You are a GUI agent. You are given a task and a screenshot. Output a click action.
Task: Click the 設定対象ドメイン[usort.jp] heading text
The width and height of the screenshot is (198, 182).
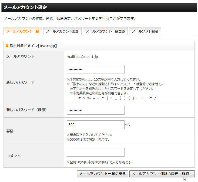pos(33,46)
